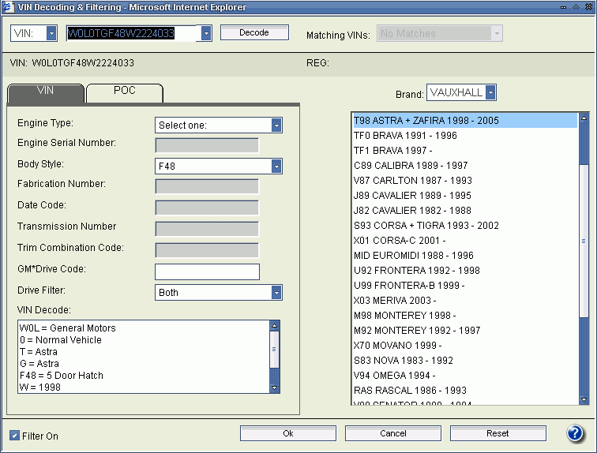Click the model list scrollbar up arrow
The height and width of the screenshot is (453, 597).
[584, 118]
